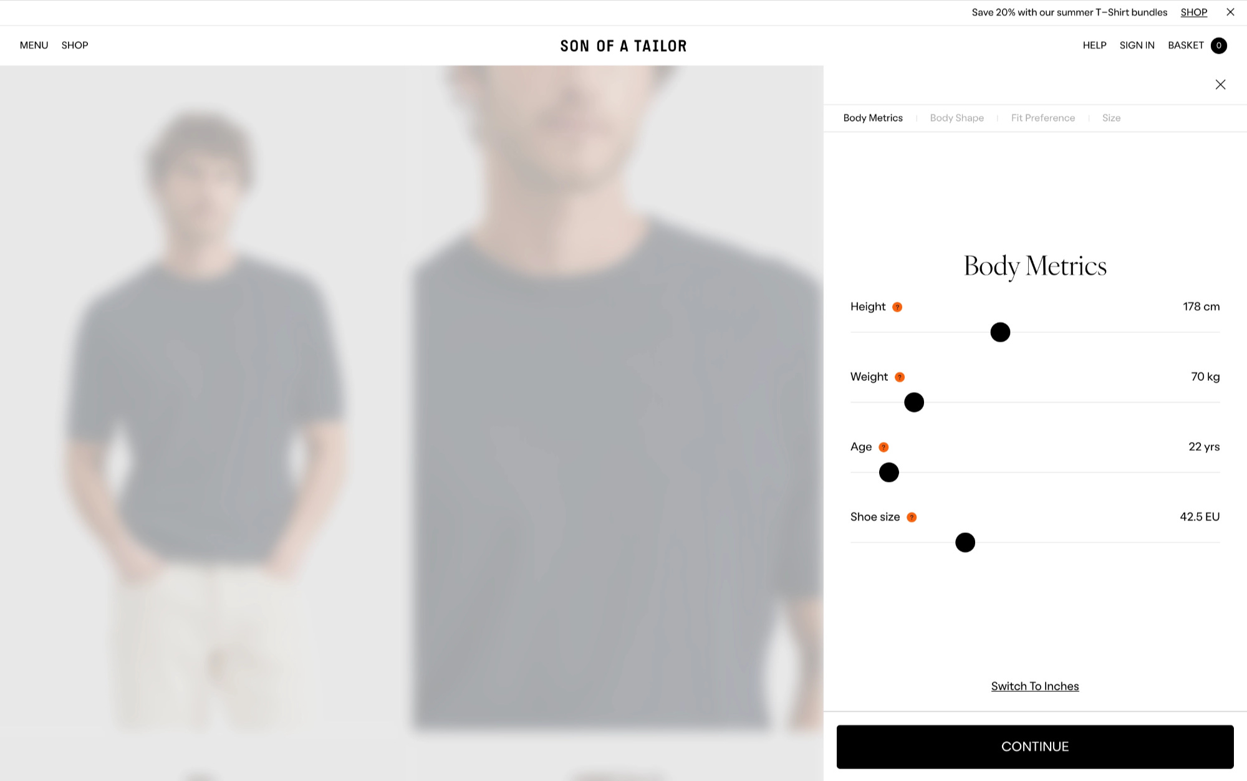Open the Age help tooltip icon
Image resolution: width=1247 pixels, height=781 pixels.
tap(883, 447)
